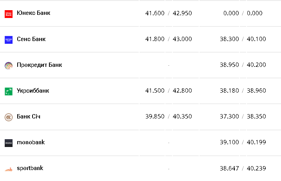Open the sportbank name link
Image resolution: width=281 pixels, height=181 pixels.
(30, 168)
